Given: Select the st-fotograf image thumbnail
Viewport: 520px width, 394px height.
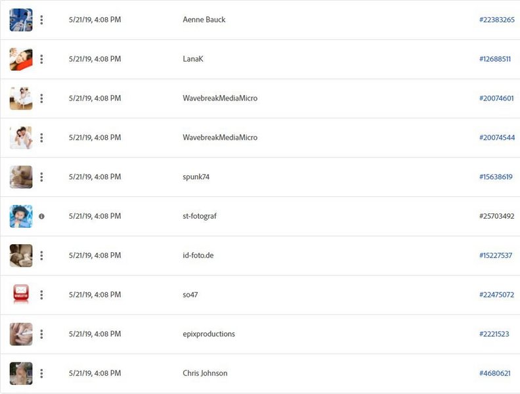Looking at the screenshot, I should 21,216.
